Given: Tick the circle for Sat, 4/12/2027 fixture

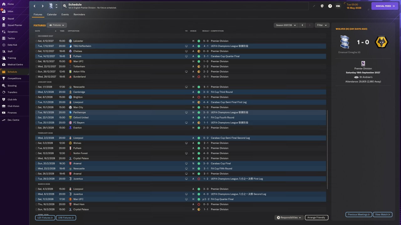Looking at the screenshot, I should (x=36, y=41).
